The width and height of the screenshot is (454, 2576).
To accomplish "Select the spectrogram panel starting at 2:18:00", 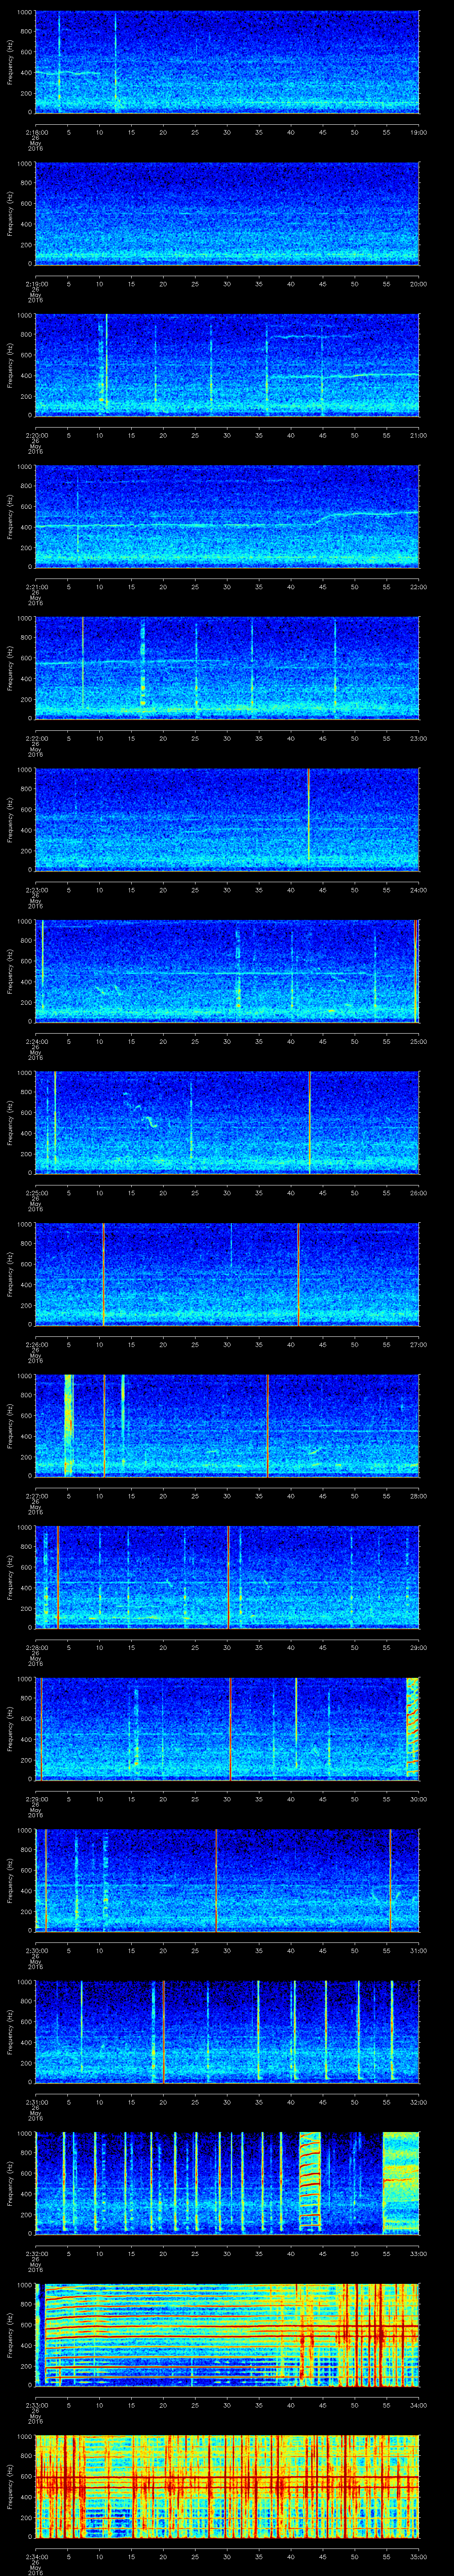I will point(227,62).
